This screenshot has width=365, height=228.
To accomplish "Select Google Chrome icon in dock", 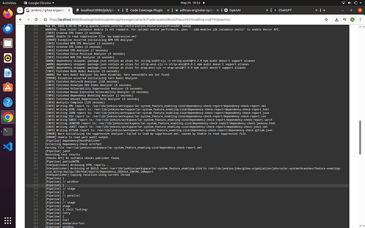I will [x=8, y=117].
